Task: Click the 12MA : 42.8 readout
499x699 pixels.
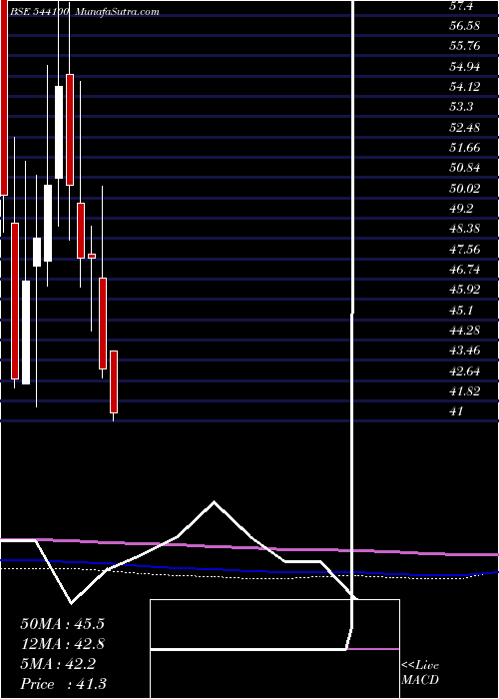Action: 62,644
